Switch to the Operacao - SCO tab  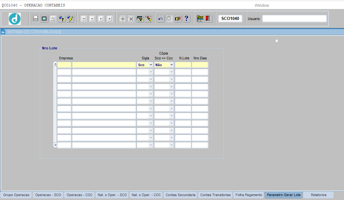pyautogui.click(x=48, y=195)
